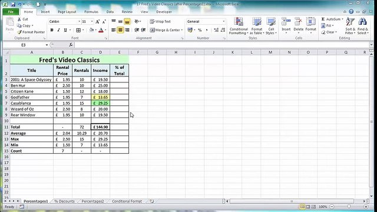Click the Zoom slider handle
Viewport: 377px width, 212px height.
pos(349,207)
